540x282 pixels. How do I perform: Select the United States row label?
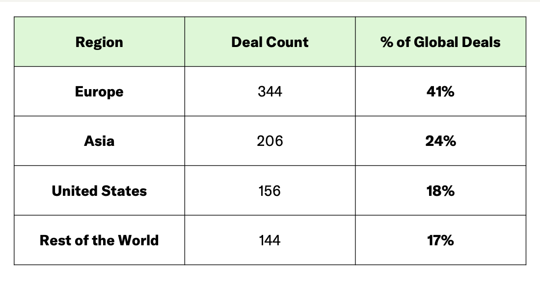[99, 190]
